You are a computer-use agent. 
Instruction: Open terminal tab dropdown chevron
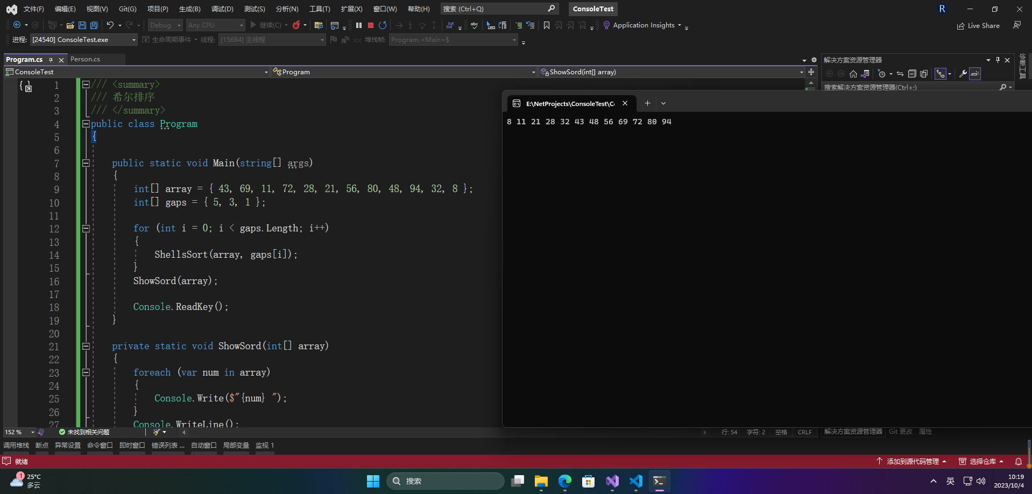point(663,103)
